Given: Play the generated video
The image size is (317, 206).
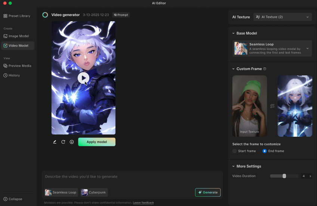Looking at the screenshot, I should pyautogui.click(x=83, y=78).
